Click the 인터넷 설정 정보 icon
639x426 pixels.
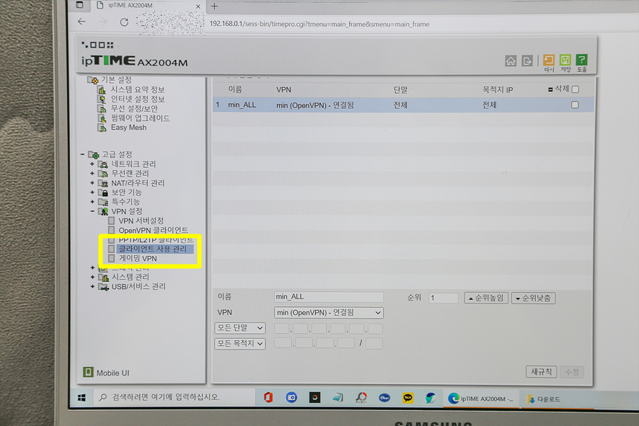[102, 99]
